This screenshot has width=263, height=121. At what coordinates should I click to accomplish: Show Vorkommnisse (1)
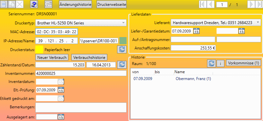pyautogui.click(x=244, y=63)
